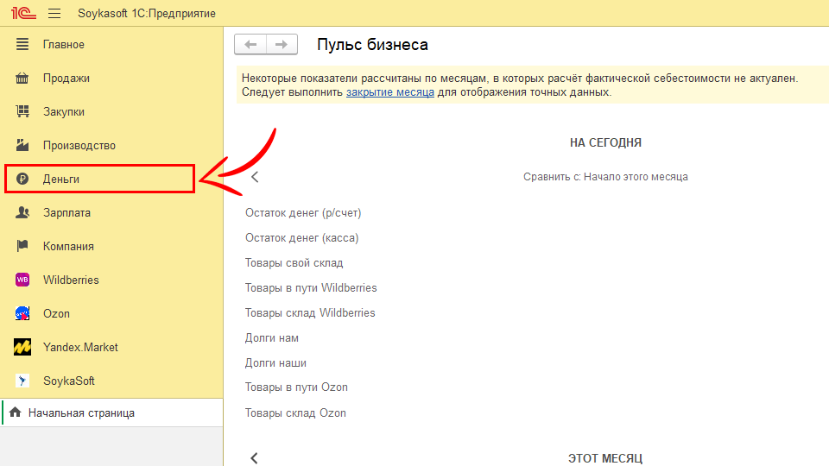Collapse the ЭТОТ МЕСЯЦ section chevron
The image size is (829, 466).
[x=255, y=458]
